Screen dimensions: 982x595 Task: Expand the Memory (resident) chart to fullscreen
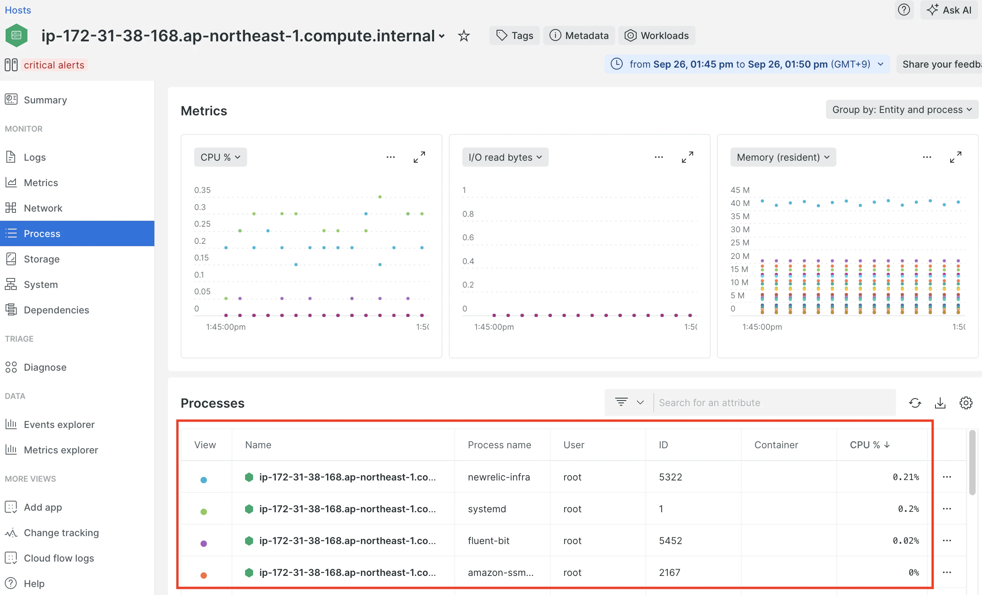tap(955, 157)
